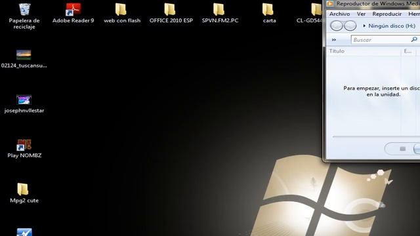Launch Adobe Reader 9 shortcut
420x236 pixels.
click(x=73, y=13)
